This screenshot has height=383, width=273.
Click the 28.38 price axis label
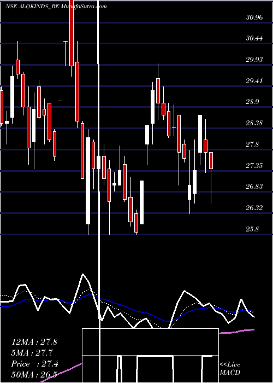click(x=254, y=123)
